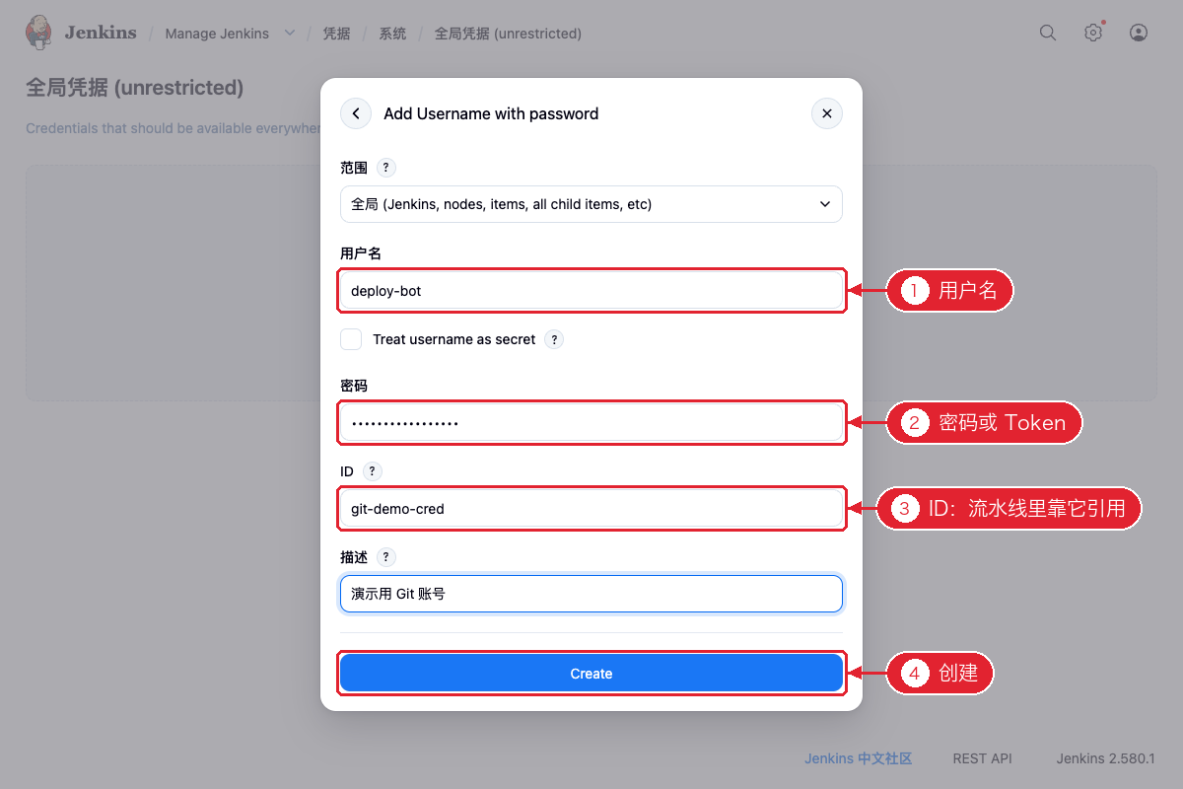Screen dimensions: 1183x789
Task: Expand Manage Jenkins breadcrumb chevron
Action: point(290,34)
